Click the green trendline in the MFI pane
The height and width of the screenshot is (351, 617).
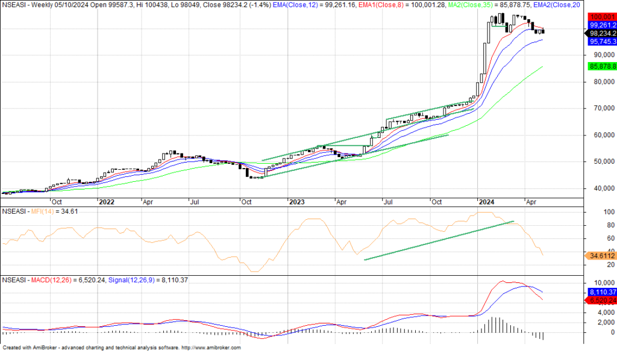(x=439, y=241)
